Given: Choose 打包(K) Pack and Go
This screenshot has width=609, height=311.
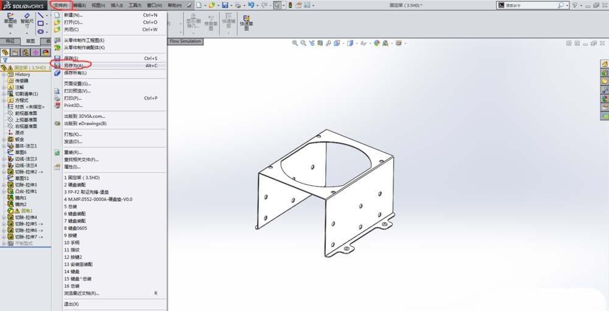Looking at the screenshot, I should pyautogui.click(x=110, y=134).
